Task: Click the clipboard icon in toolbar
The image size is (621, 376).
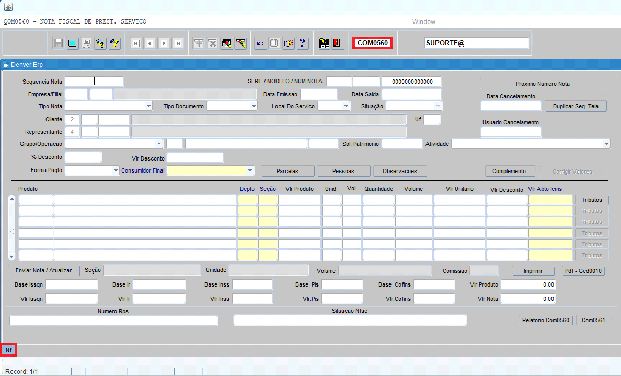Action: tap(274, 43)
